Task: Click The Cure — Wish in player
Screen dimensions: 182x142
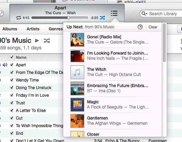Action: 60,13
